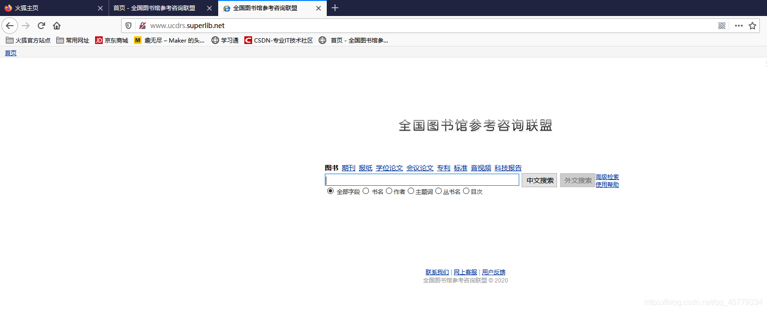Open a new tab with the plus button

[335, 8]
